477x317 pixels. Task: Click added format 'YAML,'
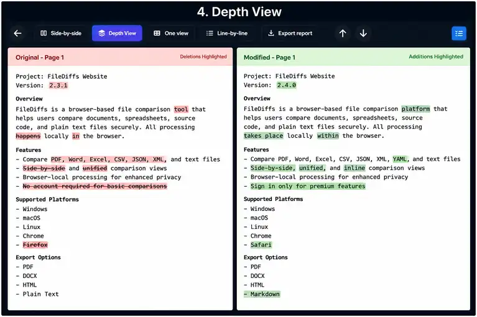(401, 159)
